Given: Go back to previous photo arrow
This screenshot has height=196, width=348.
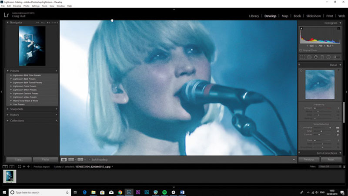Looking at the screenshot, I should point(24,166).
